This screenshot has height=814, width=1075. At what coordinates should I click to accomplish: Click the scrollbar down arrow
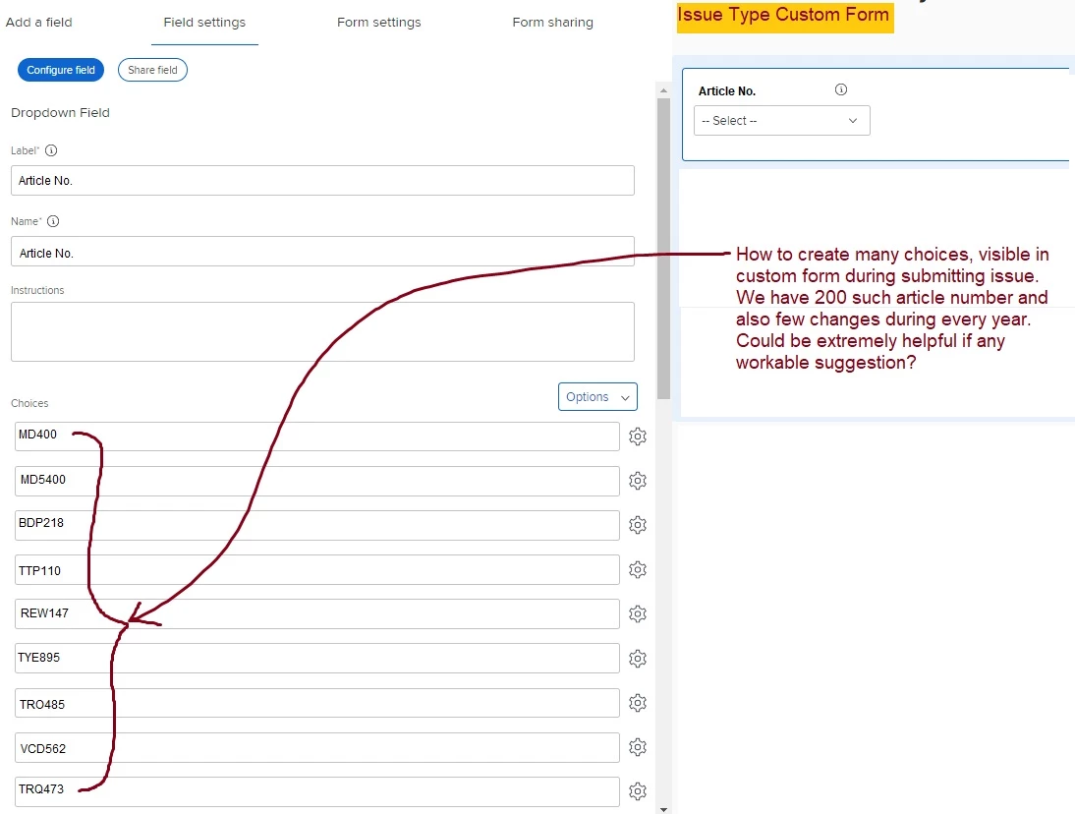coord(663,809)
